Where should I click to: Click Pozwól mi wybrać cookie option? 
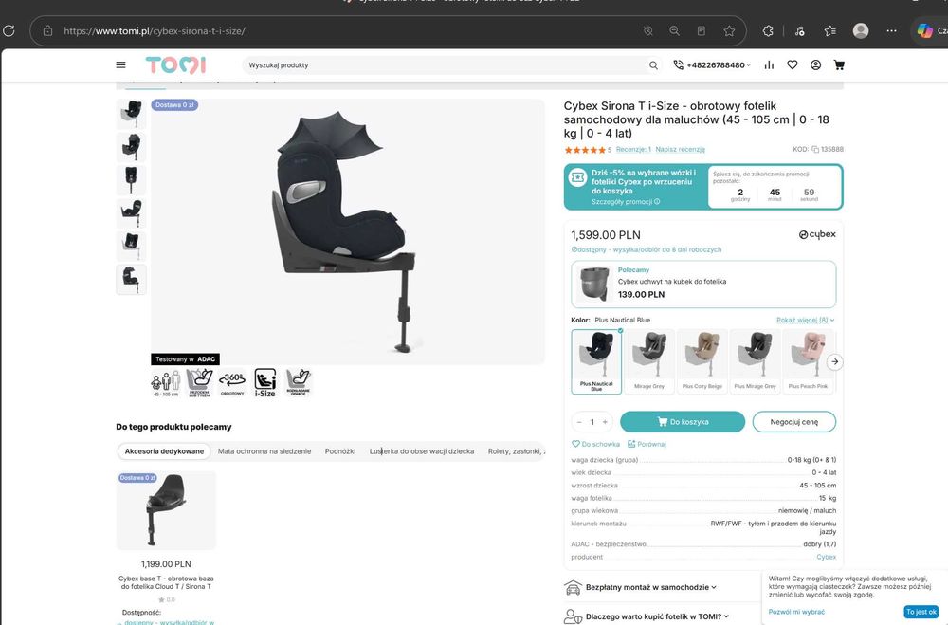tap(796, 612)
